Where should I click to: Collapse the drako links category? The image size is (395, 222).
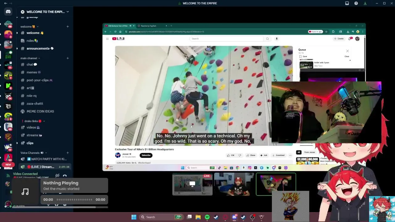(x=33, y=121)
